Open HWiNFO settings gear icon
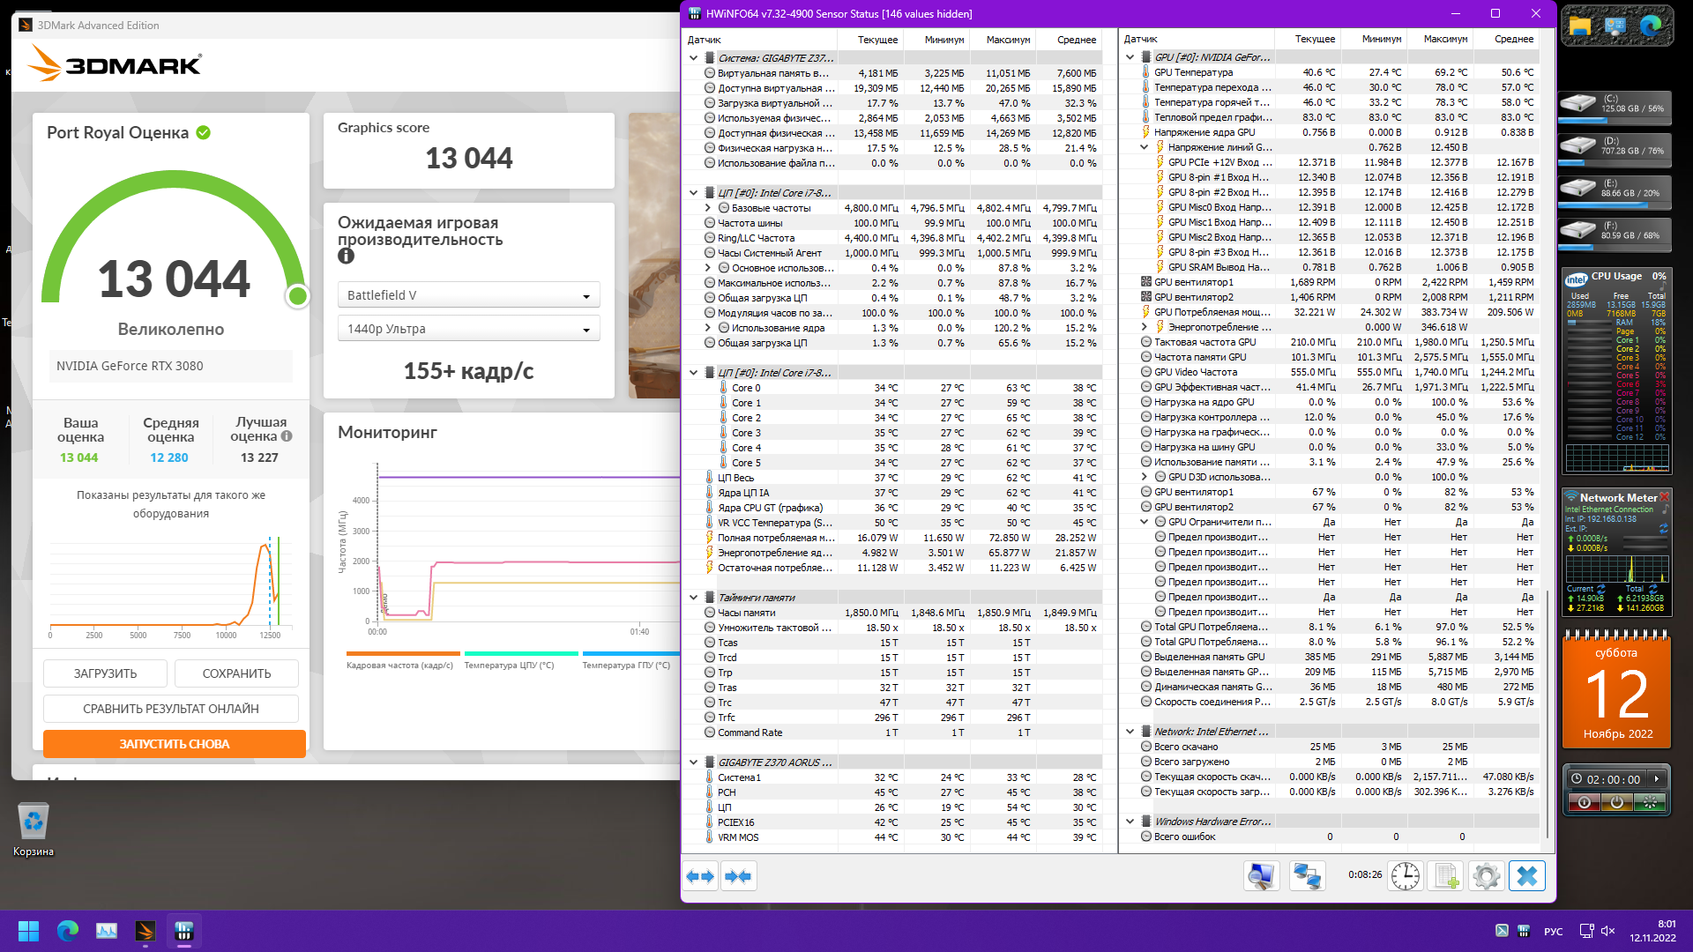Screen dimensions: 1693x952 pos(1486,876)
